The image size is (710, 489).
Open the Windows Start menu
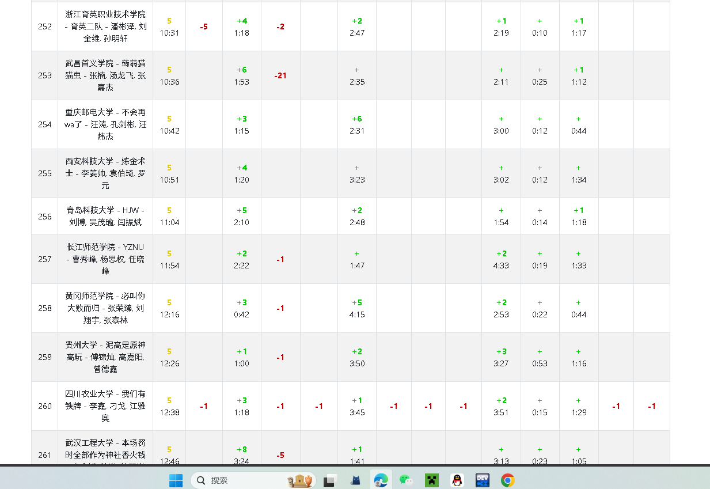pos(176,480)
